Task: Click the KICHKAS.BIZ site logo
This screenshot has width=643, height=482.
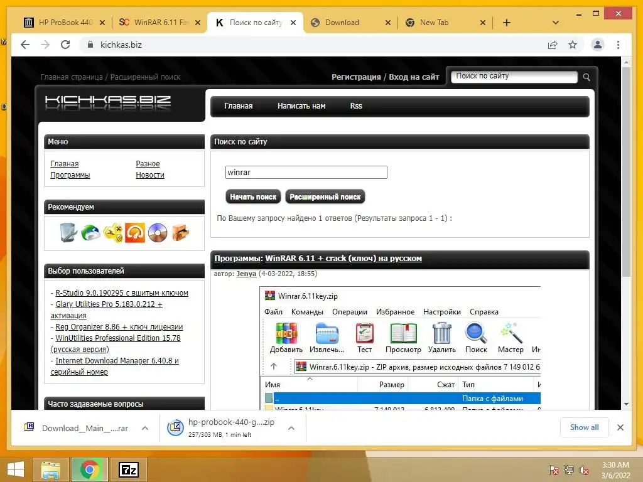Action: tap(108, 103)
